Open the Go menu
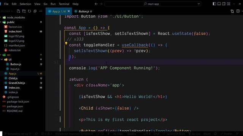 [46, 4]
